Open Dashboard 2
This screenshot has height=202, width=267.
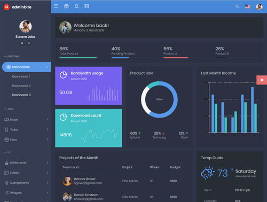pyautogui.click(x=21, y=86)
